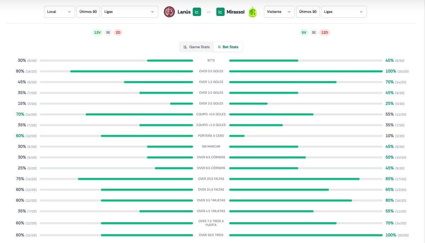The image size is (425, 243).
Task: Click Lanús 15% (3/20) value
Action: pyautogui.click(x=27, y=104)
